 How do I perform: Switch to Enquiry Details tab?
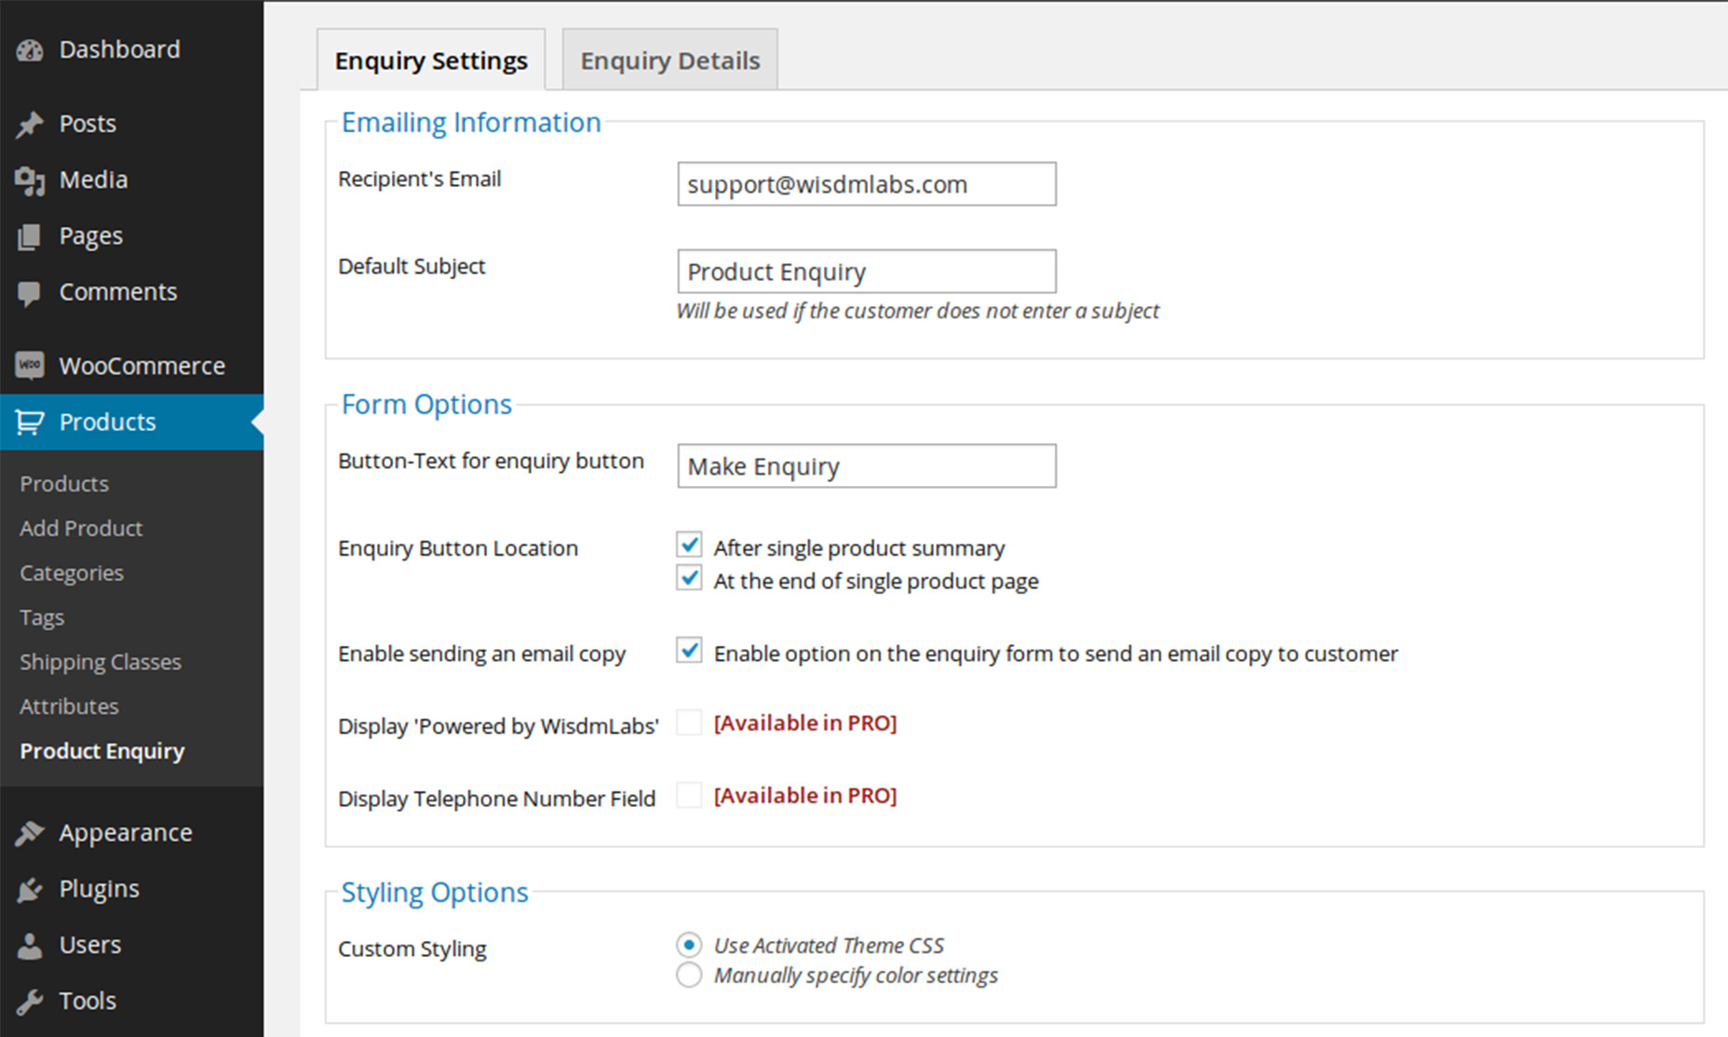(x=670, y=60)
